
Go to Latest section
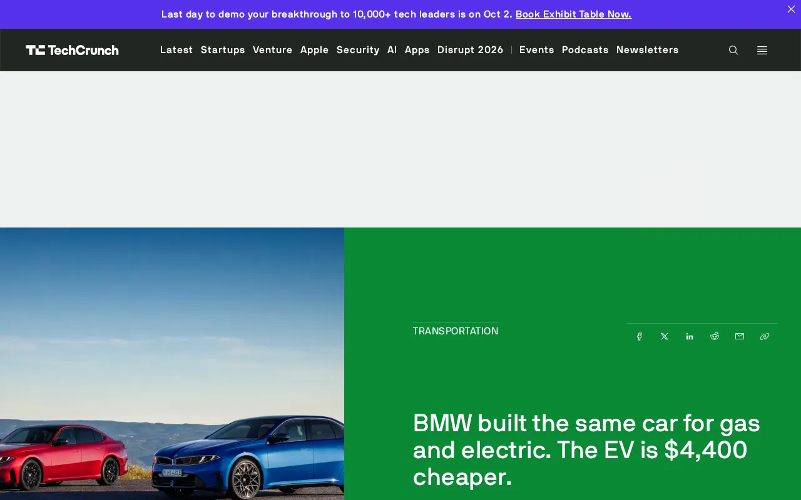click(x=176, y=50)
